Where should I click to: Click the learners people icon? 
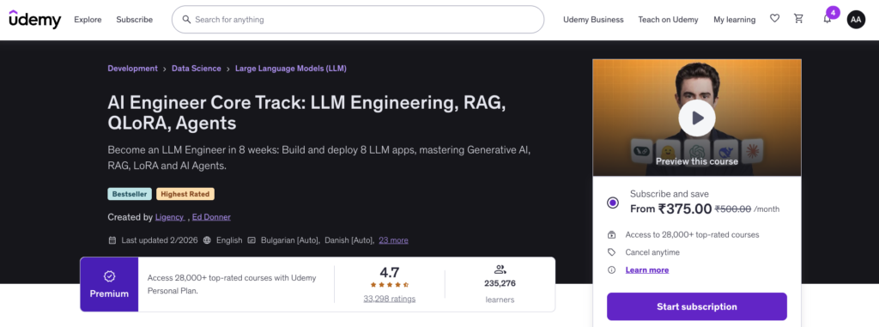(500, 269)
